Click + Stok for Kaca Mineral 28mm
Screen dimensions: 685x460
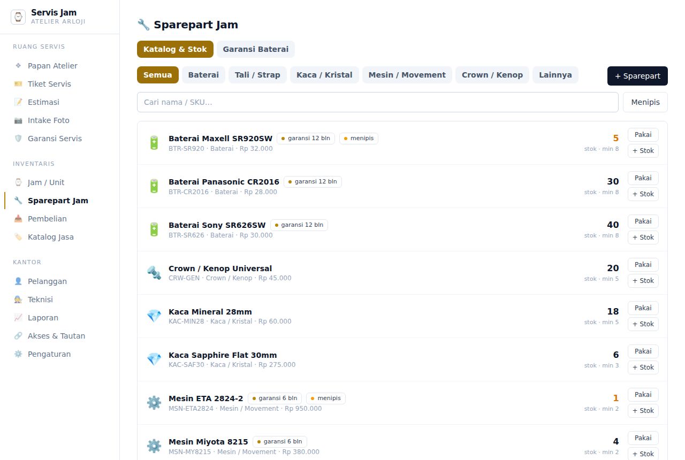(x=643, y=324)
